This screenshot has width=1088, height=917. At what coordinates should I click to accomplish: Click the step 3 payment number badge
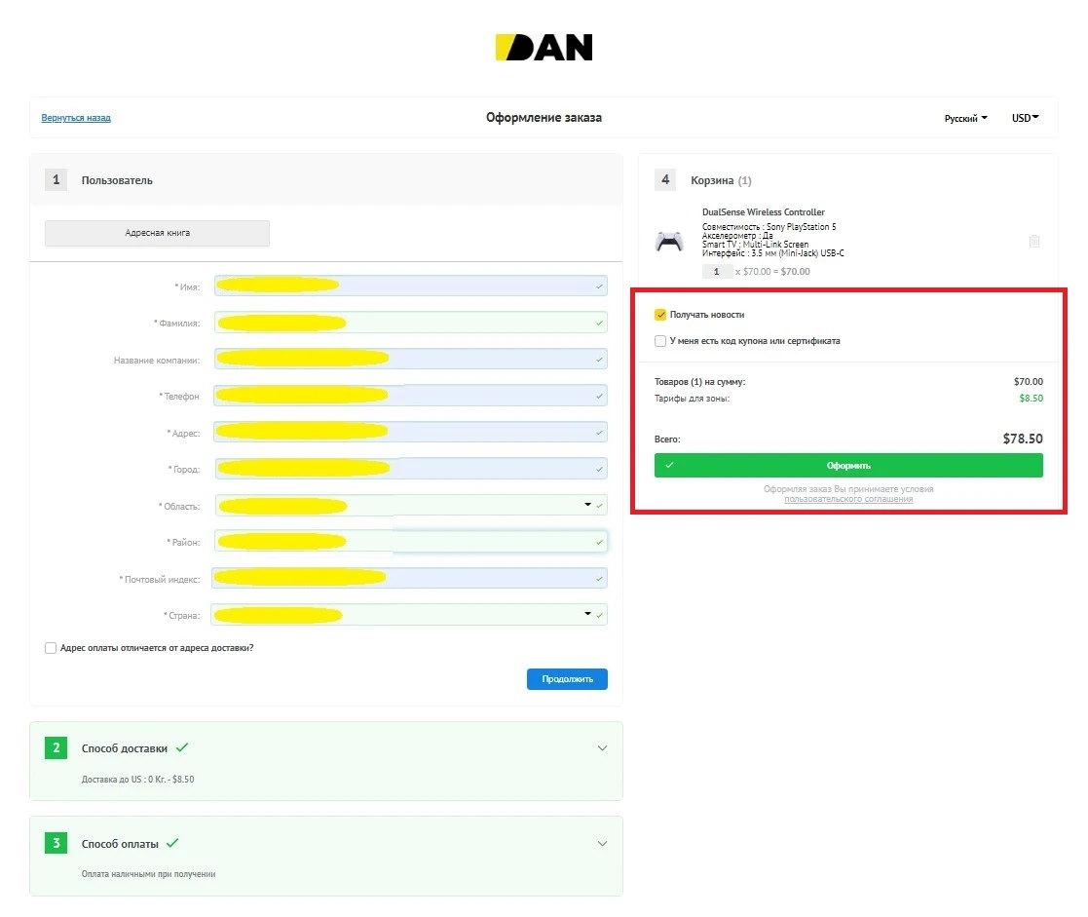tap(56, 843)
